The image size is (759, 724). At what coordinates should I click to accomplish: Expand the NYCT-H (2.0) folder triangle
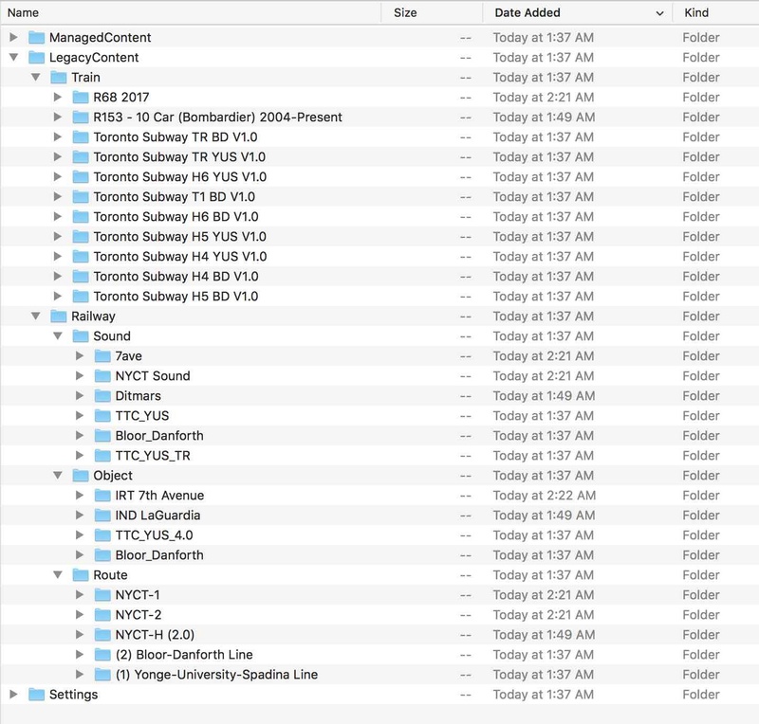tap(80, 634)
